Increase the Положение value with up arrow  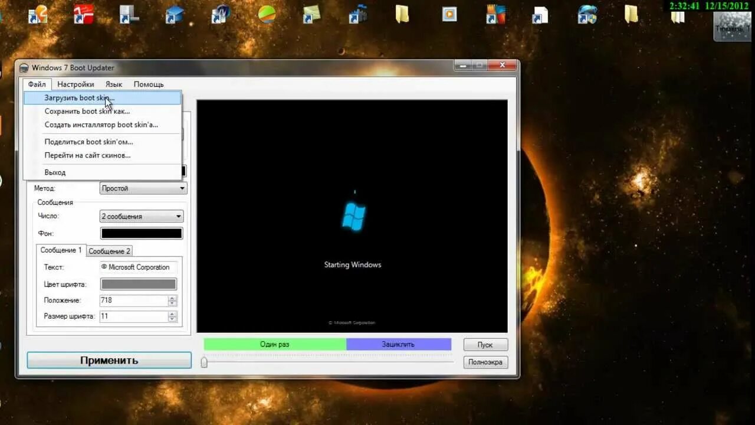coord(172,298)
